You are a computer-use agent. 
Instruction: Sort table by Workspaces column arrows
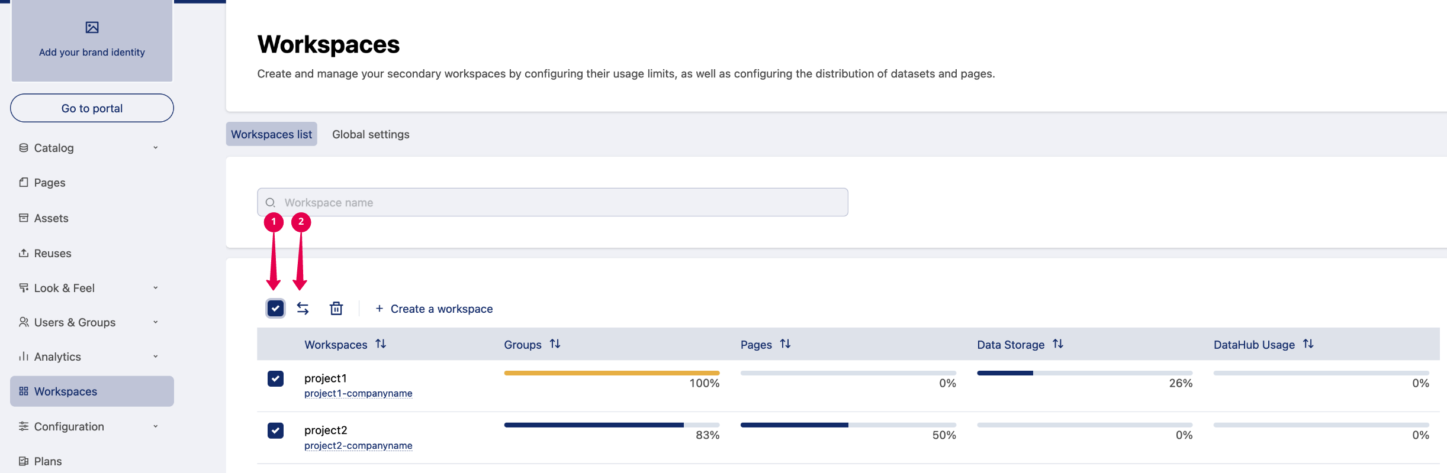pyautogui.click(x=381, y=344)
